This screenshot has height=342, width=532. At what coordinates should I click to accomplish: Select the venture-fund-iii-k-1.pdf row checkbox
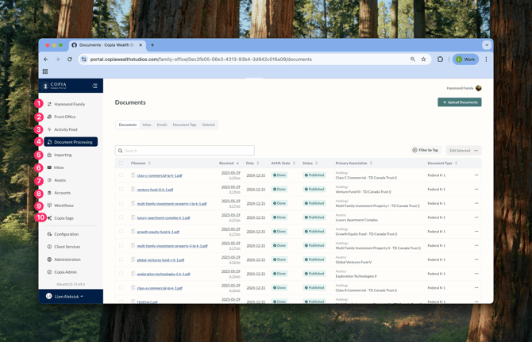(121, 190)
